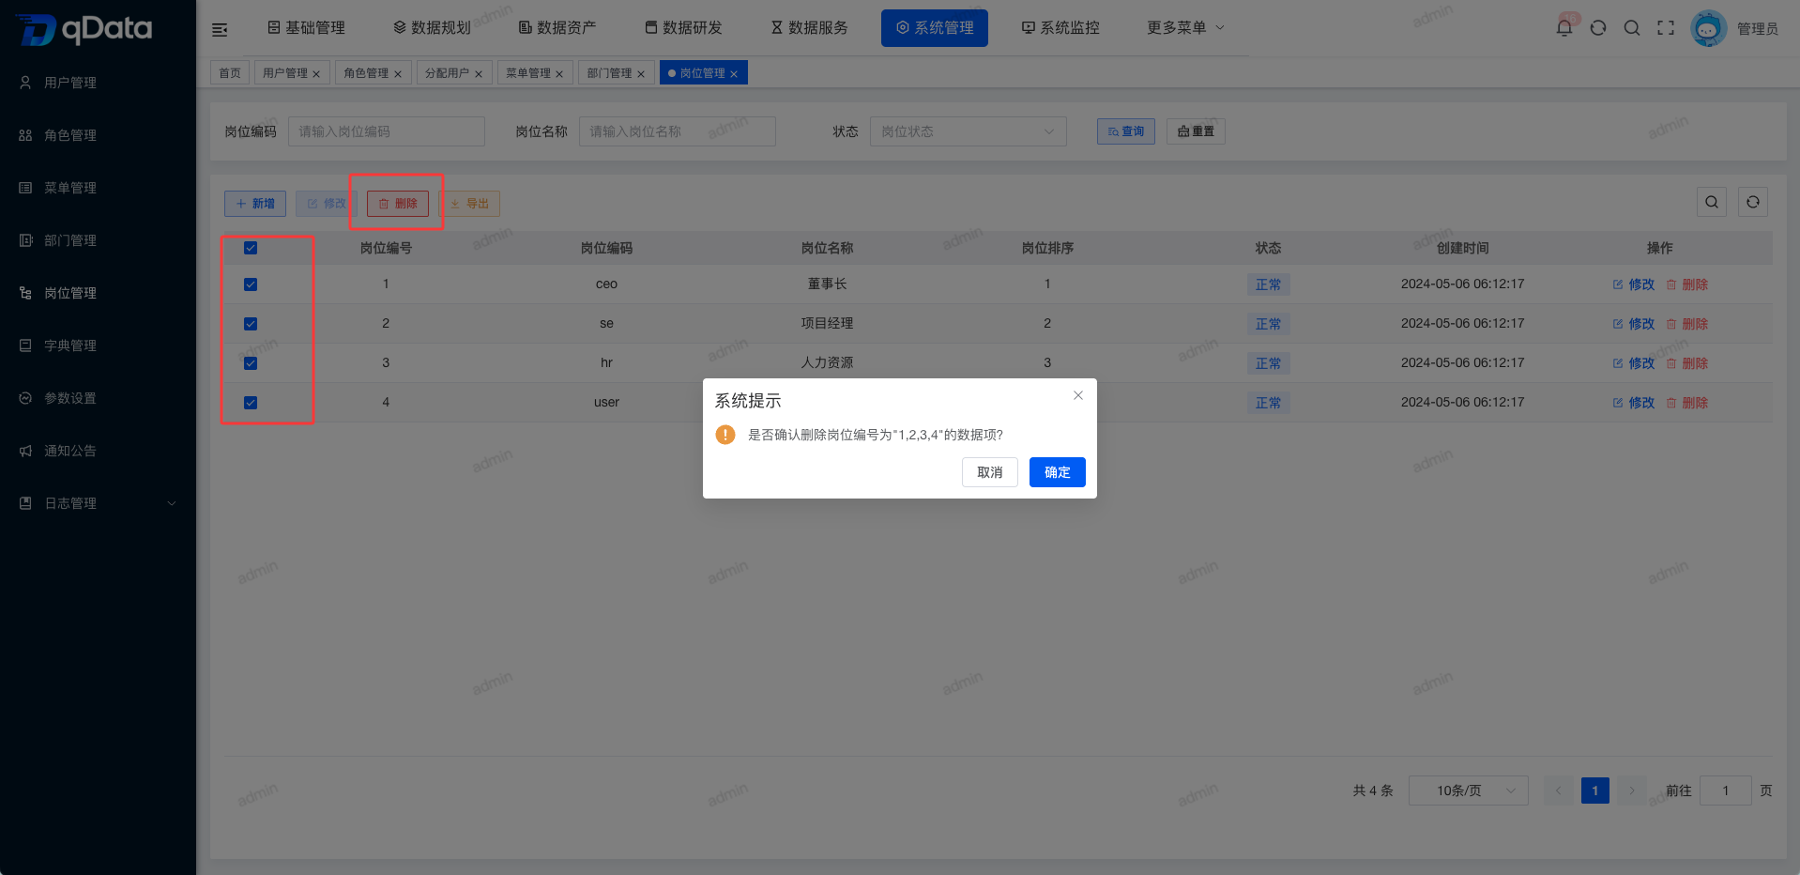Viewport: 1800px width, 875px height.
Task: Show or hide search with the magnifier icon above the table
Action: 1712,202
